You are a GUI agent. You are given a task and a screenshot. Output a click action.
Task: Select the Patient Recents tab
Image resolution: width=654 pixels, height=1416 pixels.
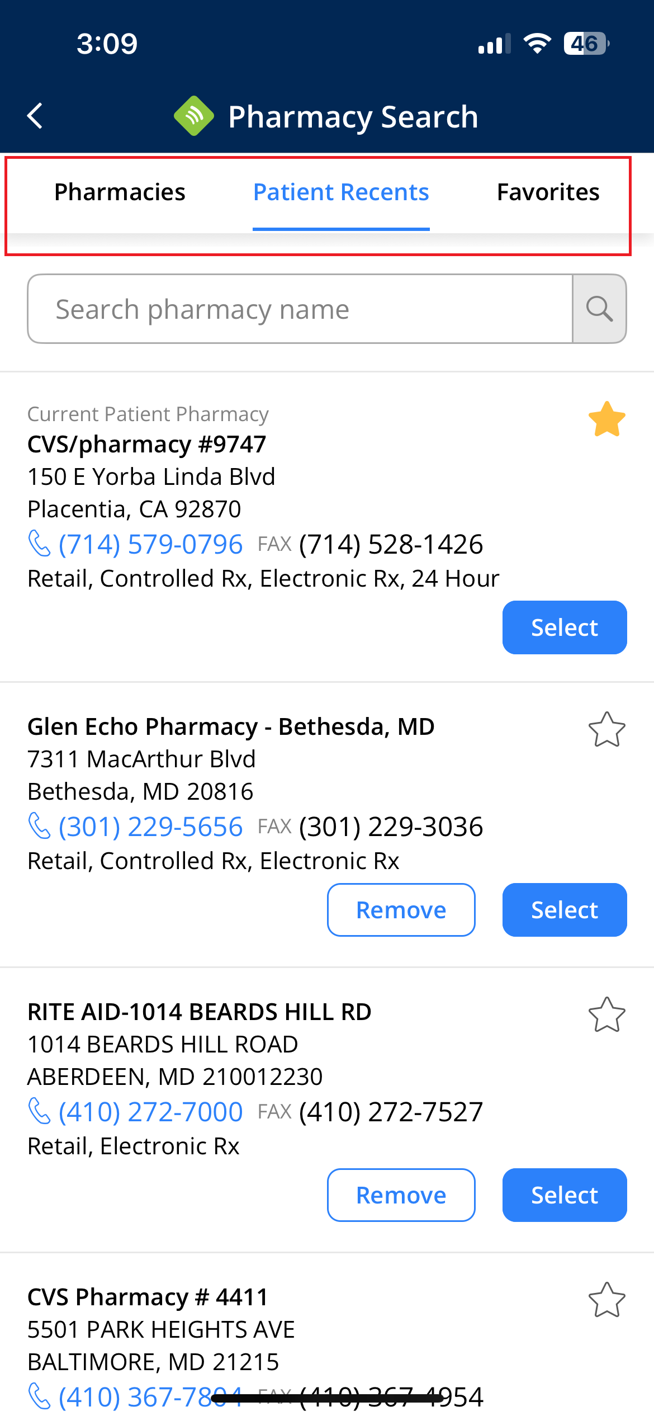(341, 192)
